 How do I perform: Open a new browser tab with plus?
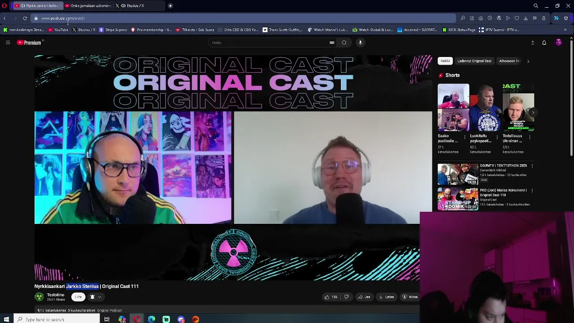(x=170, y=6)
